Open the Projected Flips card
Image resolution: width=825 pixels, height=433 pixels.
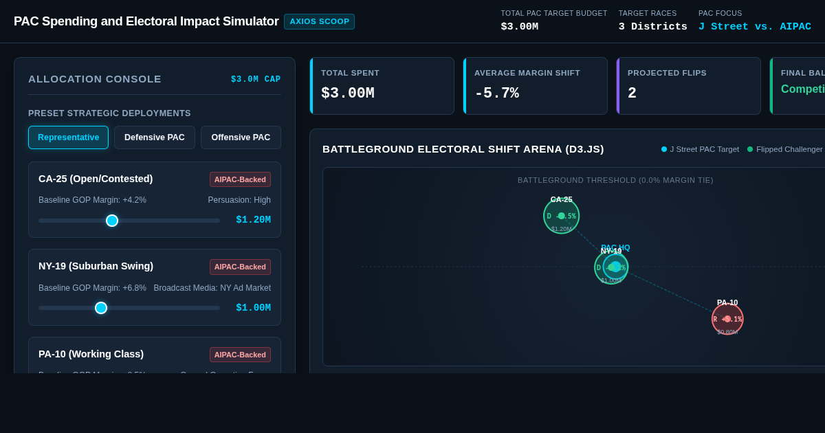(x=689, y=86)
